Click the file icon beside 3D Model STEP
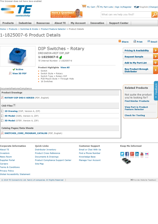The width and height of the screenshot is (158, 224). point(2,120)
